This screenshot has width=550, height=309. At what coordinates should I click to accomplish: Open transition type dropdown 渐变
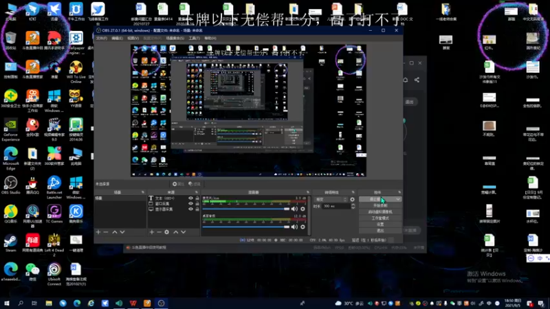click(331, 199)
